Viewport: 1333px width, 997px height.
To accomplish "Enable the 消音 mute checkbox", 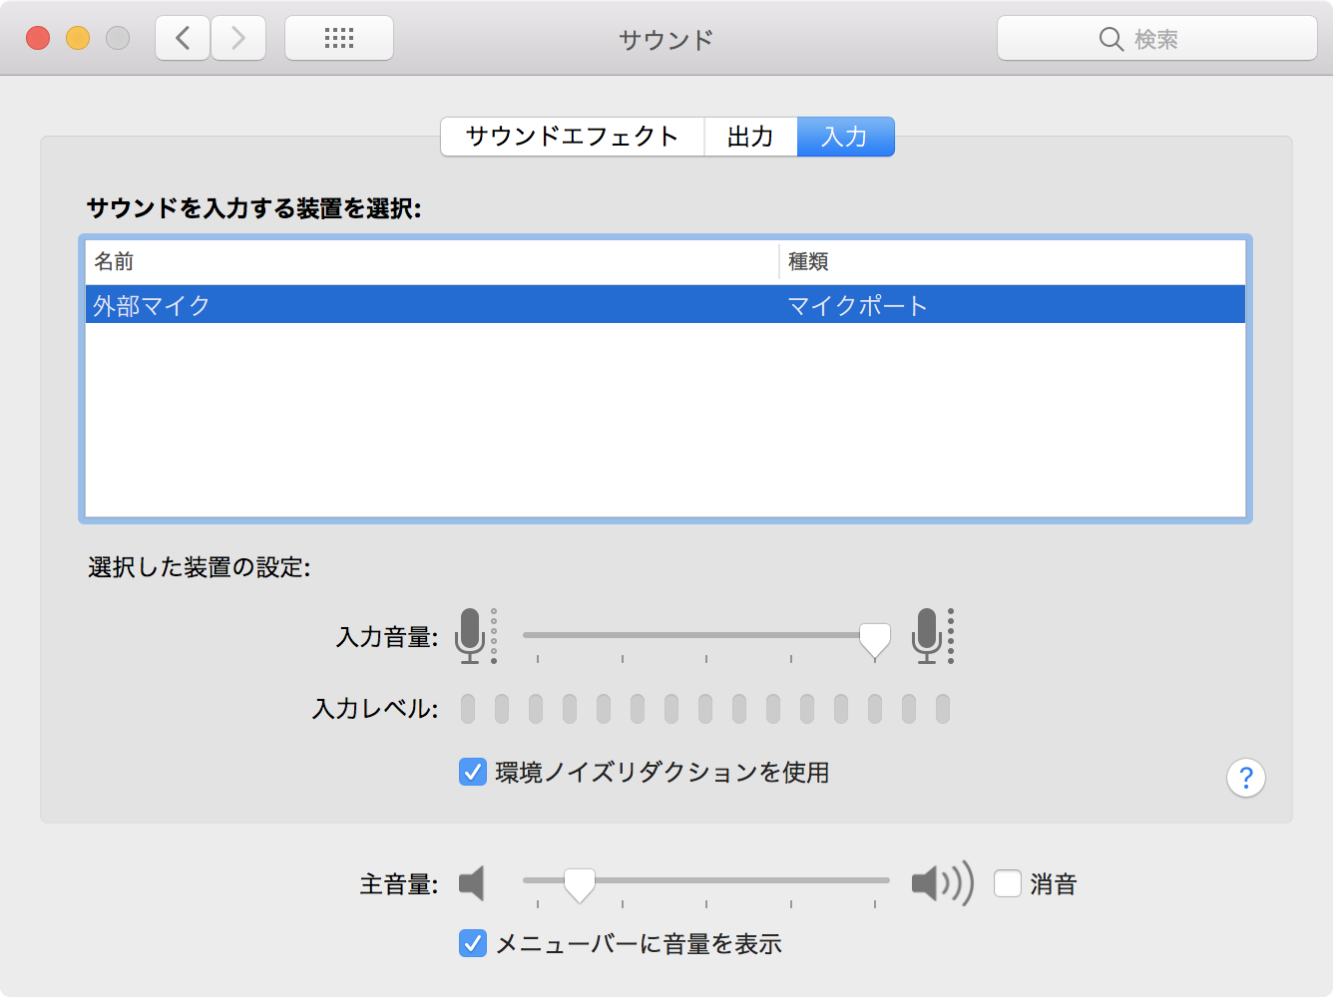I will click(1008, 883).
